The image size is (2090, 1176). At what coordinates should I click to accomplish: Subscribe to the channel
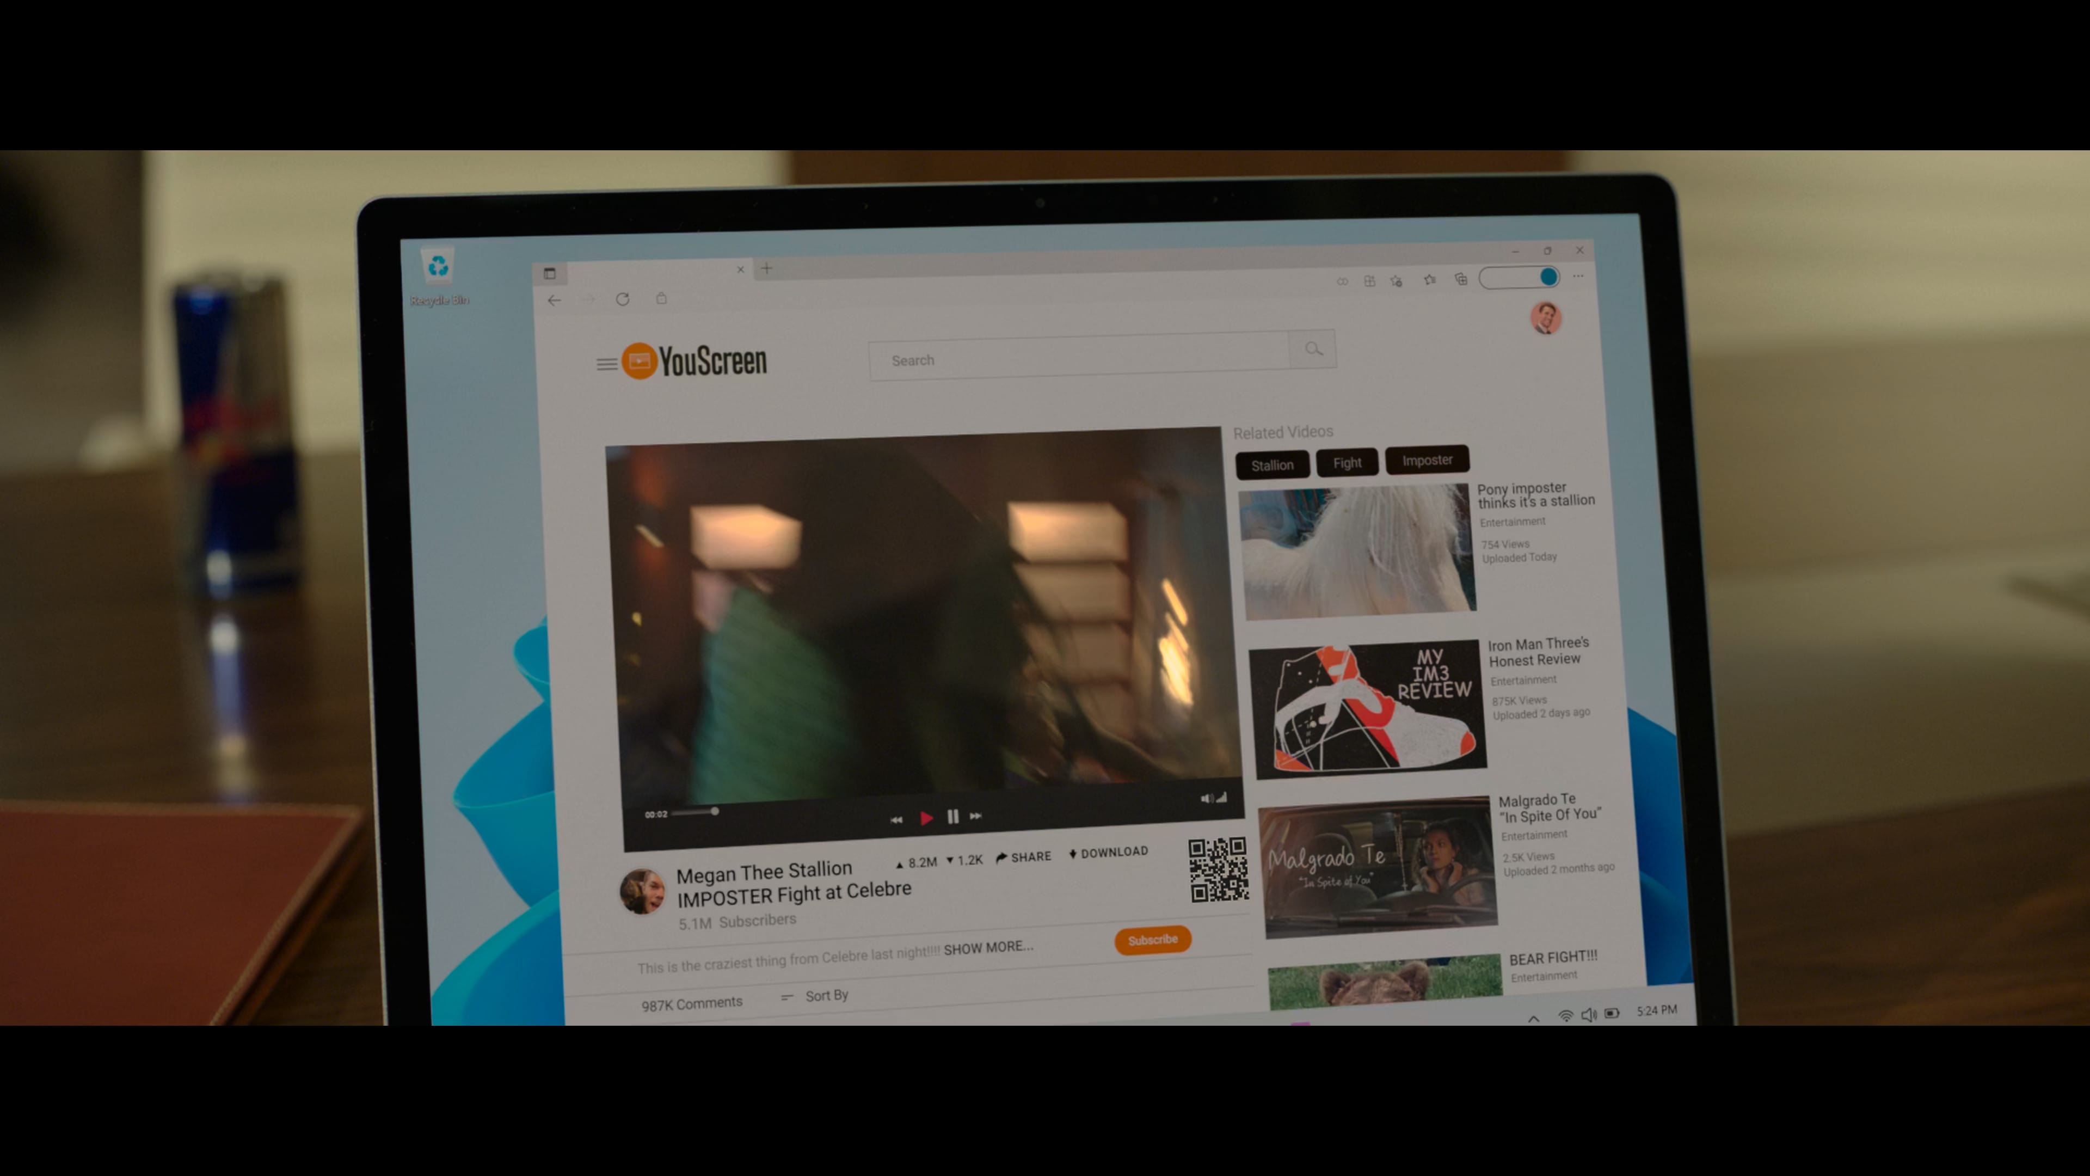pyautogui.click(x=1153, y=940)
